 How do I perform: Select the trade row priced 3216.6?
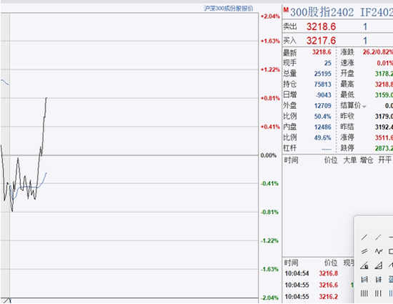(318, 285)
